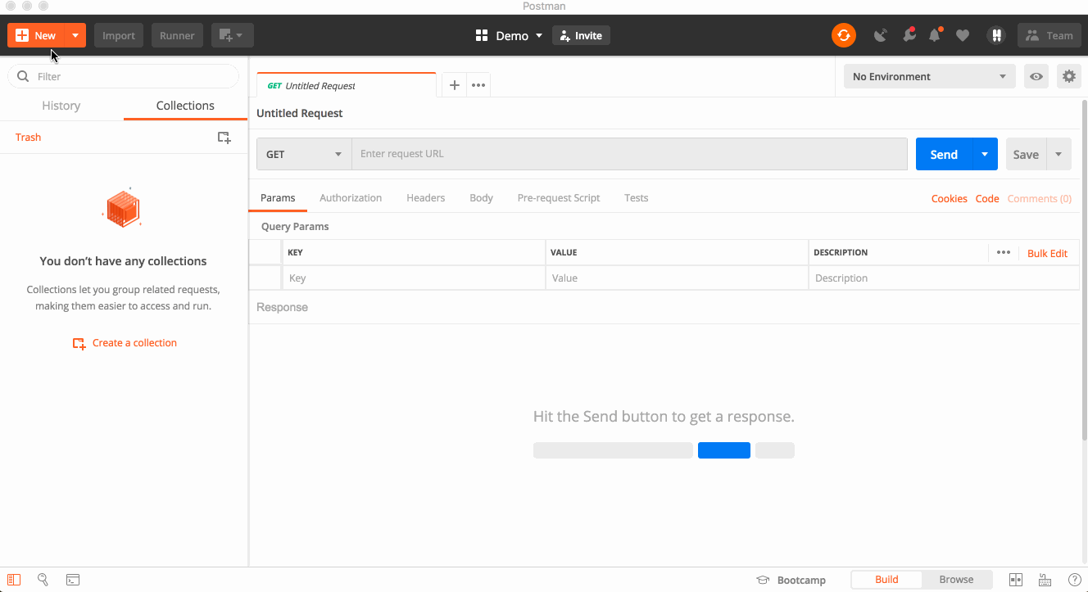
Task: Open the Bootcamp learning panel
Action: (x=791, y=580)
